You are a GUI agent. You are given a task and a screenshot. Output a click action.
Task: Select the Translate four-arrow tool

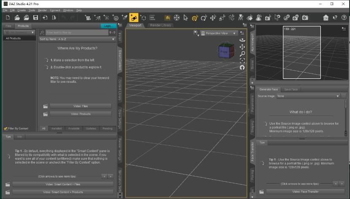point(213,18)
